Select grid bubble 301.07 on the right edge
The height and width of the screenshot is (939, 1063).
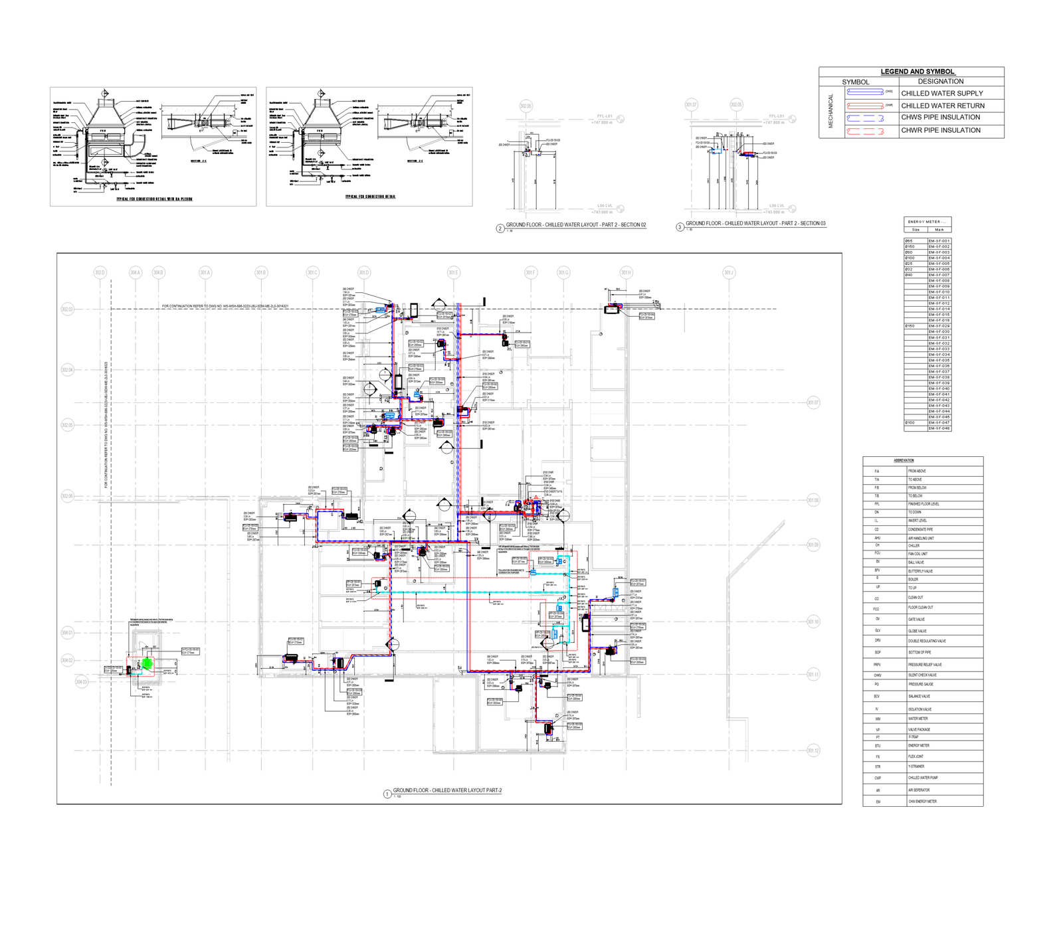click(x=813, y=402)
